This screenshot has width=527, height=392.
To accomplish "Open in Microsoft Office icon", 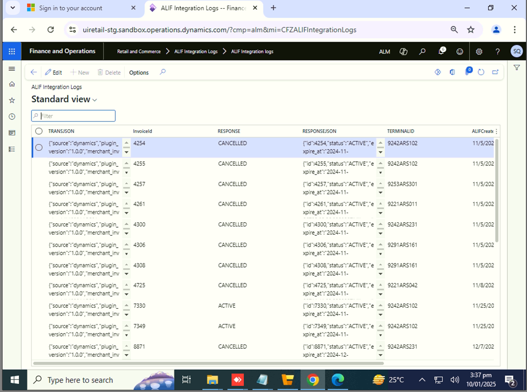I will click(452, 72).
